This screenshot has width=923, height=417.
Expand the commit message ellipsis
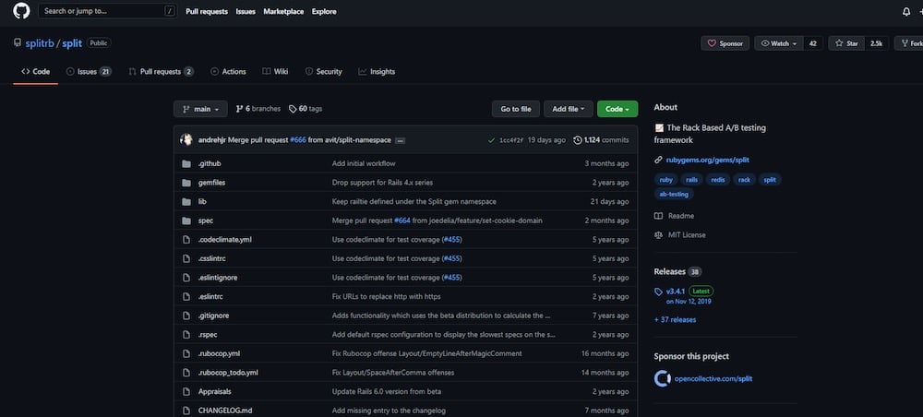400,140
